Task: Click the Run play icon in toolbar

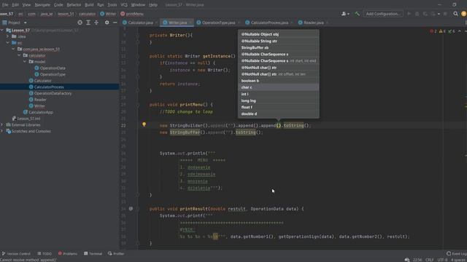Action: point(409,14)
